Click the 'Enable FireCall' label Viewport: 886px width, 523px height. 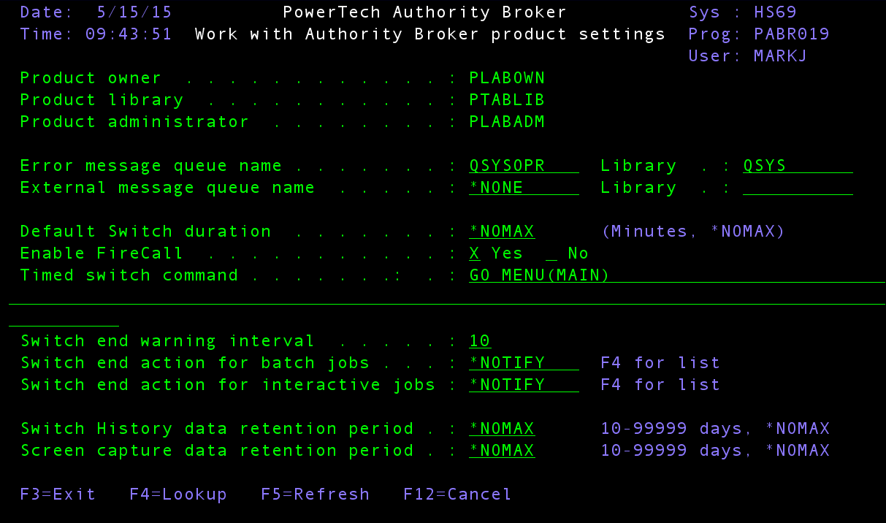point(102,253)
